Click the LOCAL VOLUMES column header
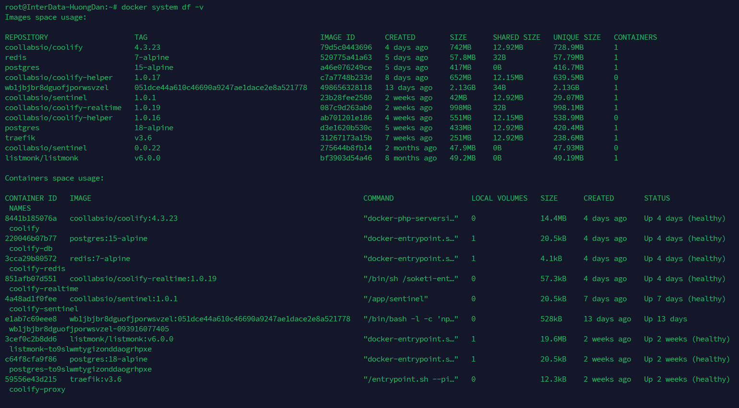 point(499,198)
